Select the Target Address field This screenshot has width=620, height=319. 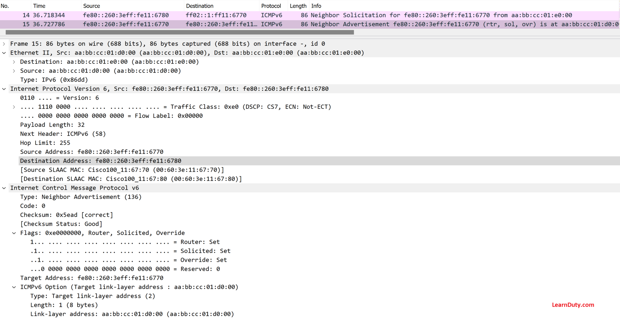(x=91, y=278)
